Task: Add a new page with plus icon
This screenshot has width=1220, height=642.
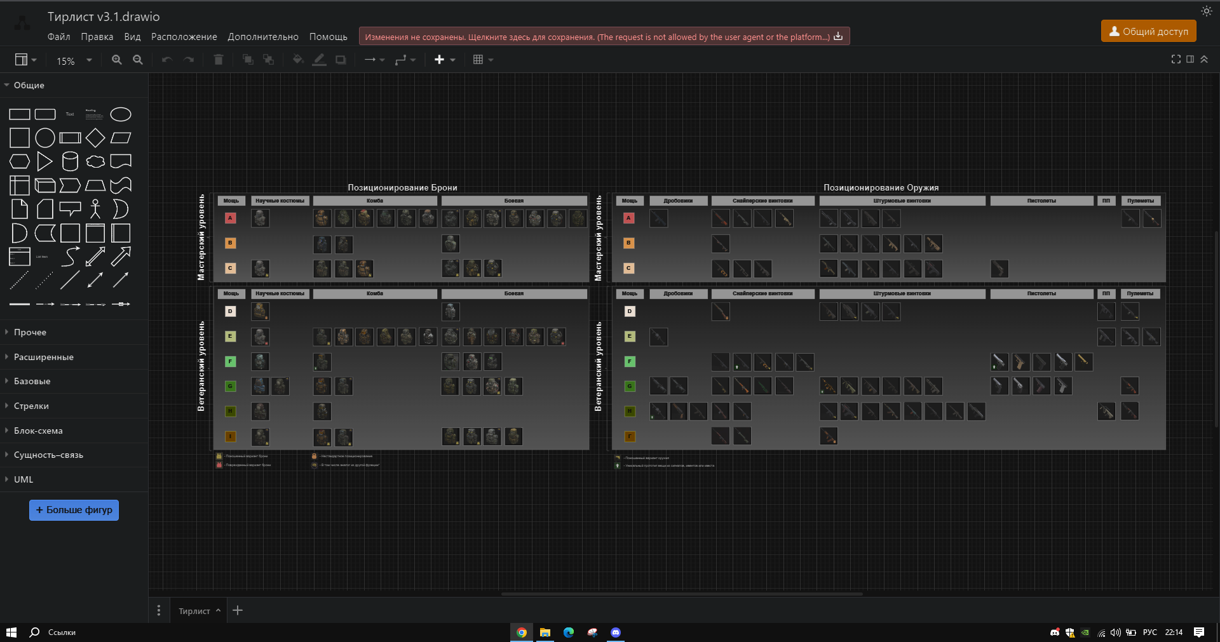Action: 238,610
